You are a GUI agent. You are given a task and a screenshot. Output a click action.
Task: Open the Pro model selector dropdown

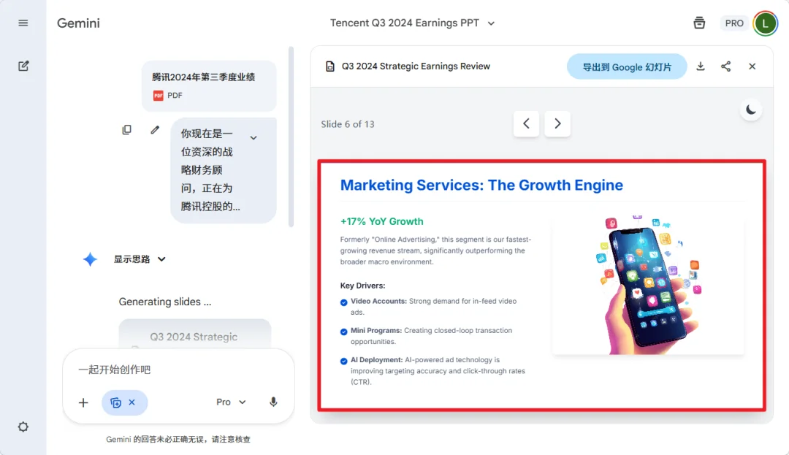coord(231,402)
